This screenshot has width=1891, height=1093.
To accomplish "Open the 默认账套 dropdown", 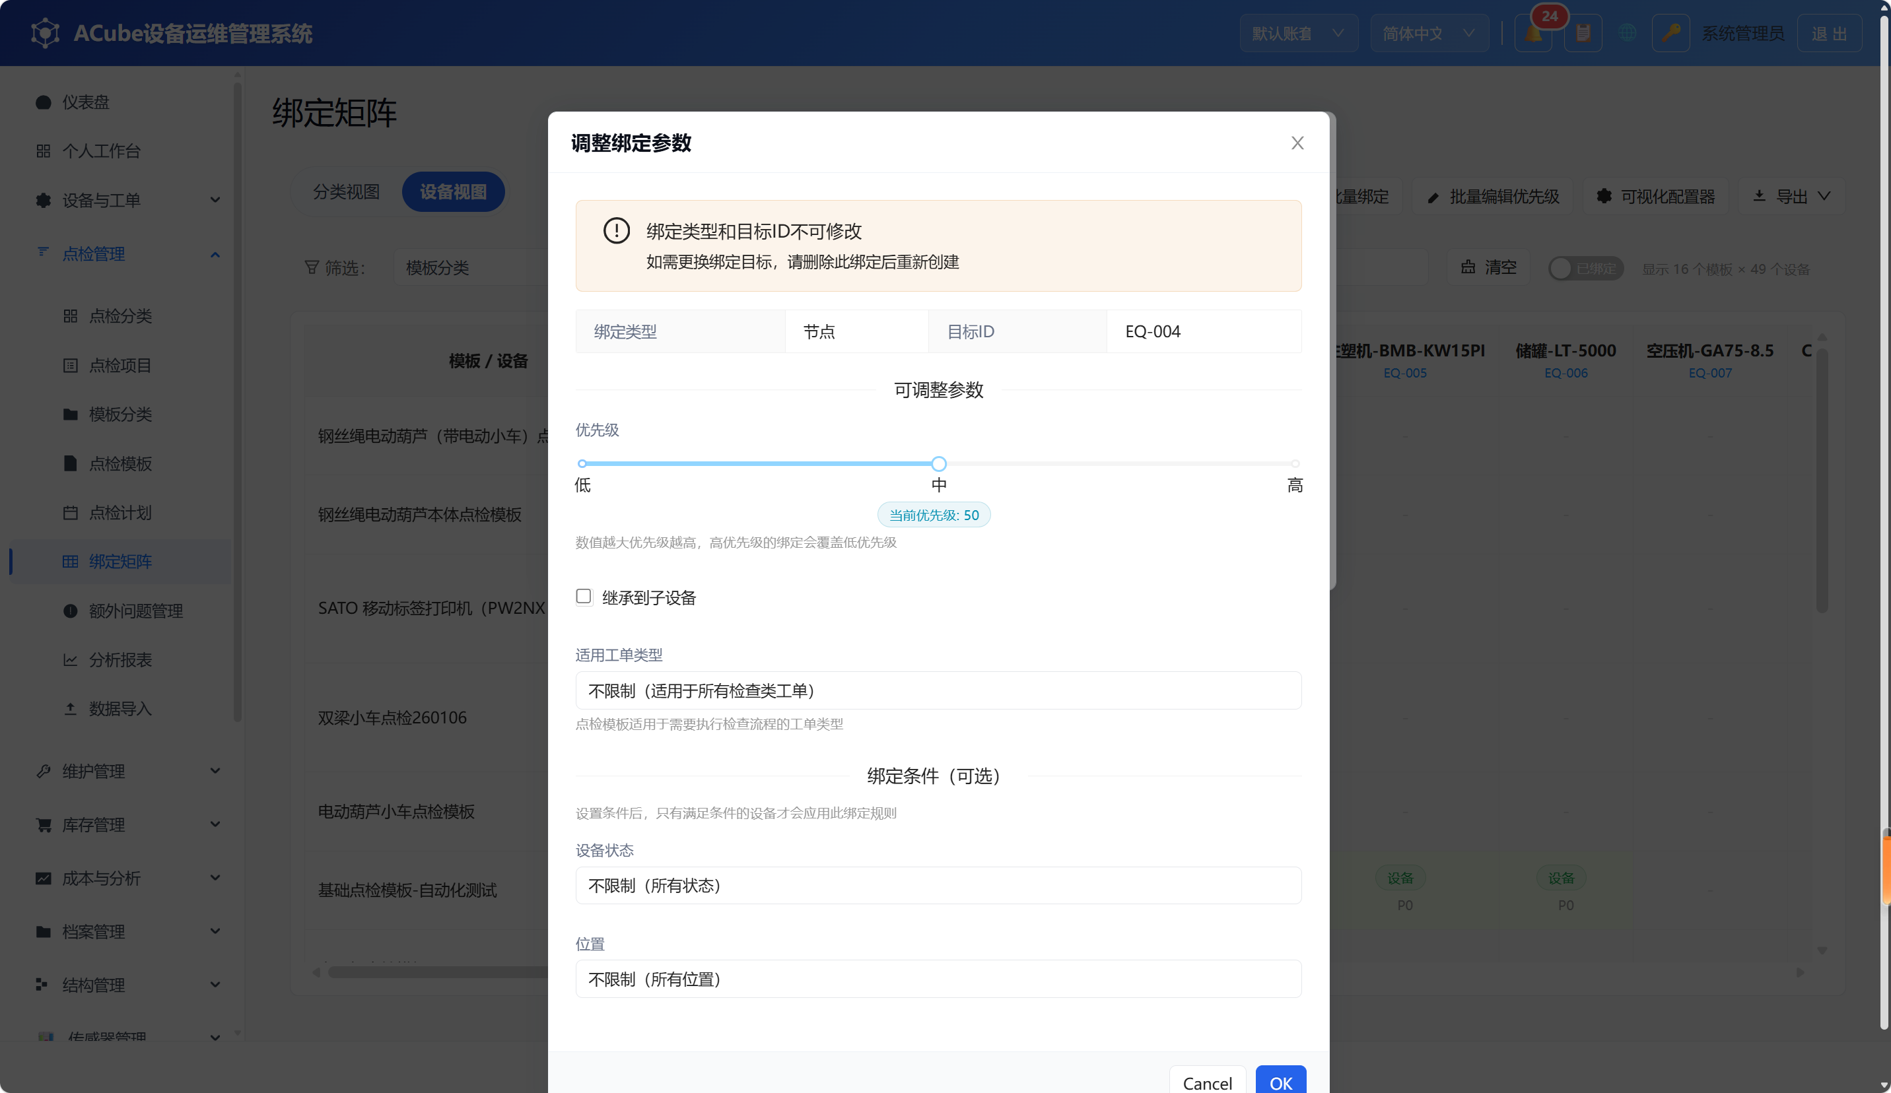I will tap(1298, 34).
